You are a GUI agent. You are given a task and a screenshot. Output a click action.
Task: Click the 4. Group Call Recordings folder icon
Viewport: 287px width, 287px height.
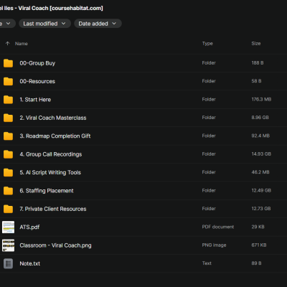[x=8, y=154]
